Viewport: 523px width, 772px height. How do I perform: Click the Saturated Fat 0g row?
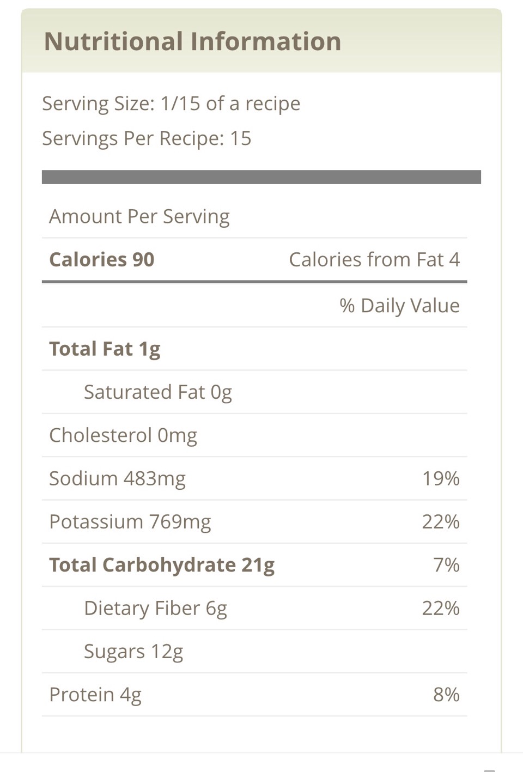click(254, 392)
